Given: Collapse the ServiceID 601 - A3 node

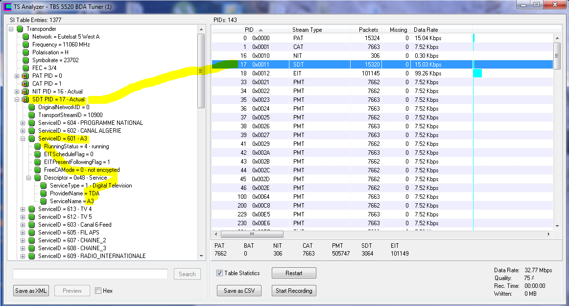Looking at the screenshot, I should coord(23,139).
